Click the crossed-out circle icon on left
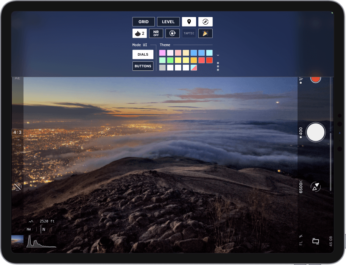The width and height of the screenshot is (346, 265). [x=17, y=187]
